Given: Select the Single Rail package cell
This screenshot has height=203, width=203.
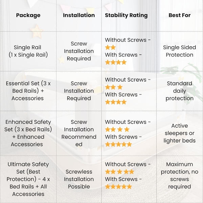Looking at the screenshot, I should 28,51.
